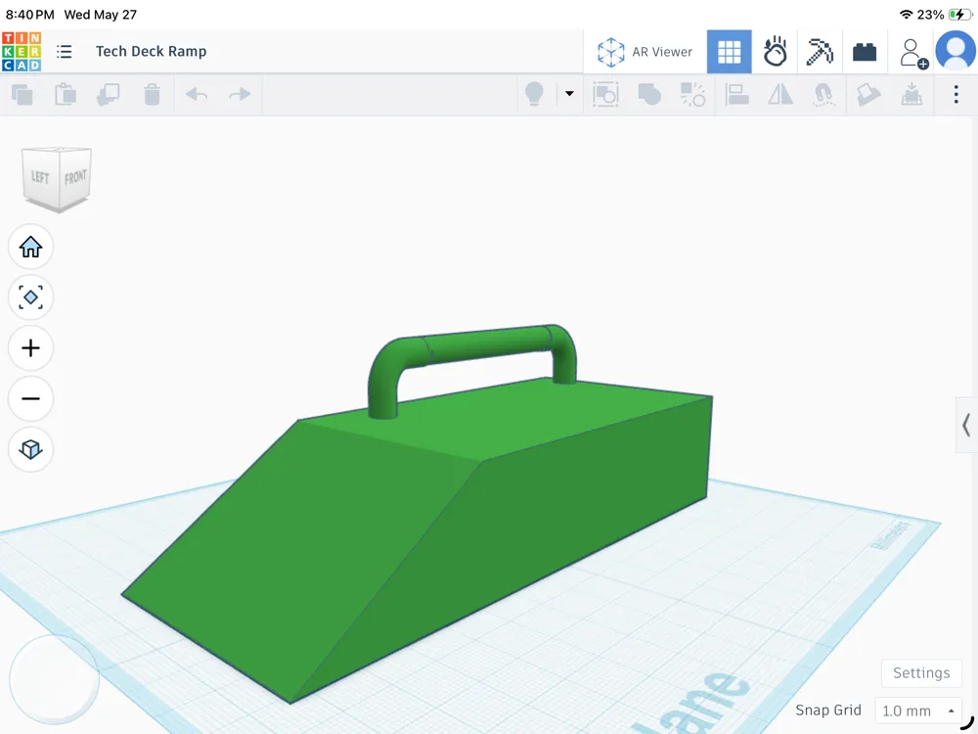Open the Snap Grid 1.0 mm dropdown
The image size is (978, 734).
click(x=918, y=711)
